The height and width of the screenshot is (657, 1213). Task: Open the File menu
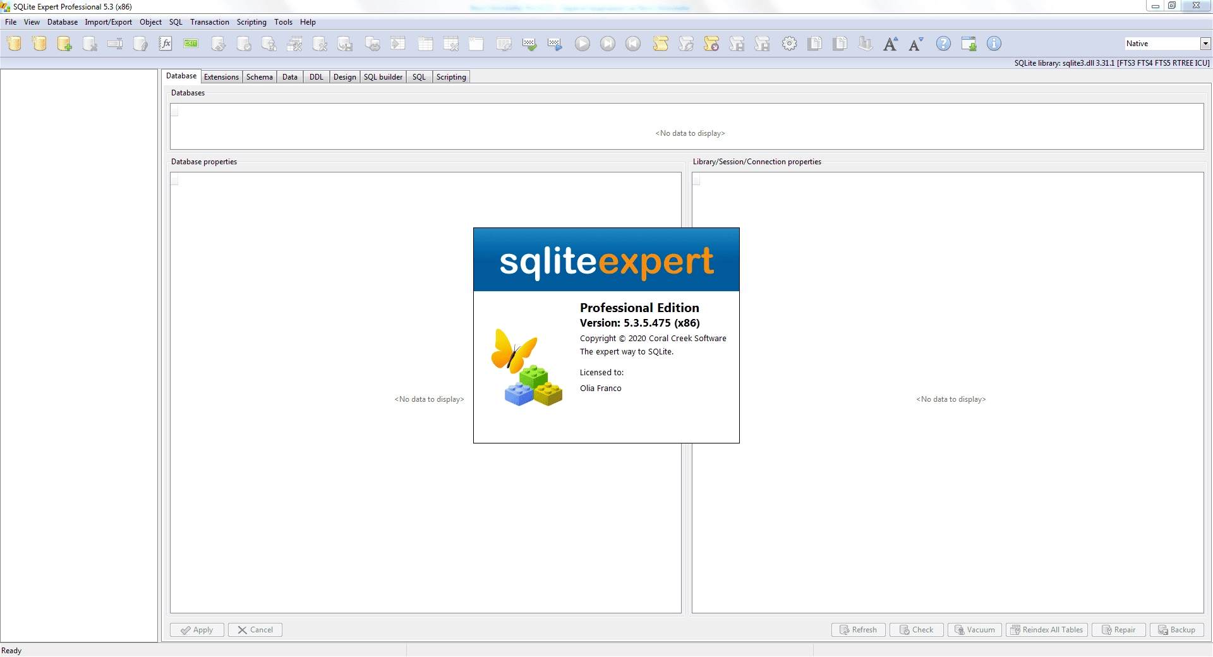tap(11, 22)
